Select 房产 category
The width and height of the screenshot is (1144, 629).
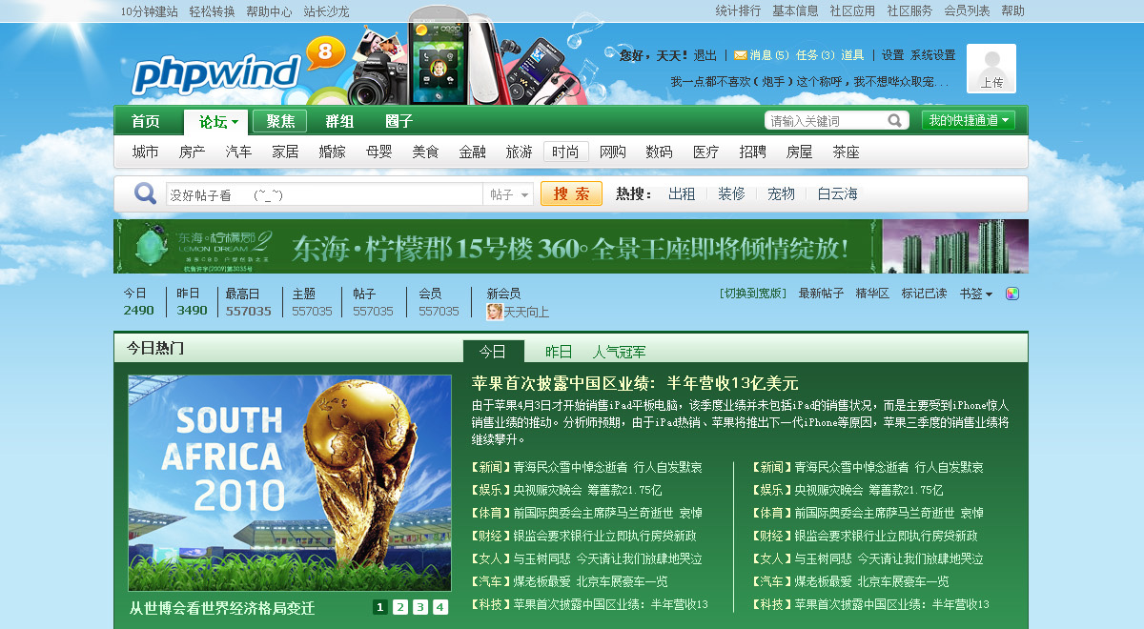193,152
